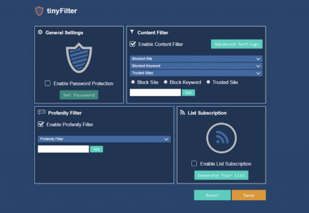Click the Enable List Subscription label
This screenshot has width=309, height=213.
coord(226,164)
